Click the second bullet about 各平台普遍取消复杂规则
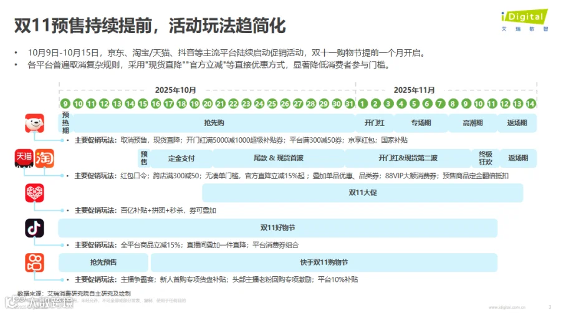This screenshot has height=313, width=561. [x=210, y=65]
